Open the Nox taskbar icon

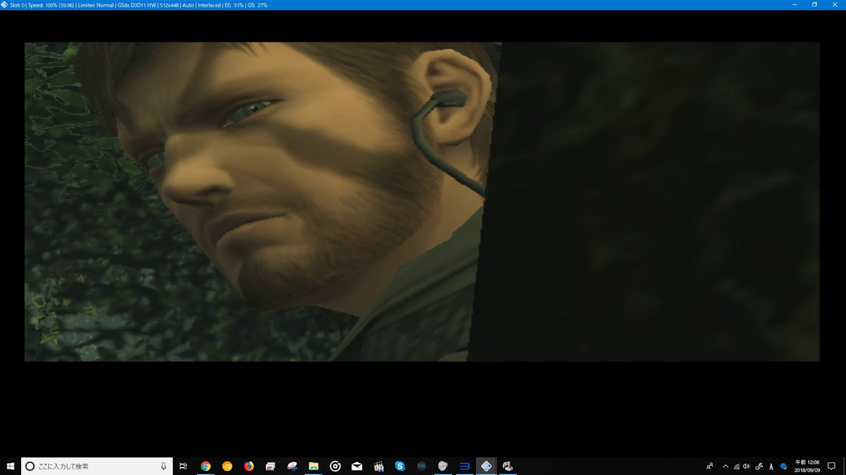click(422, 466)
